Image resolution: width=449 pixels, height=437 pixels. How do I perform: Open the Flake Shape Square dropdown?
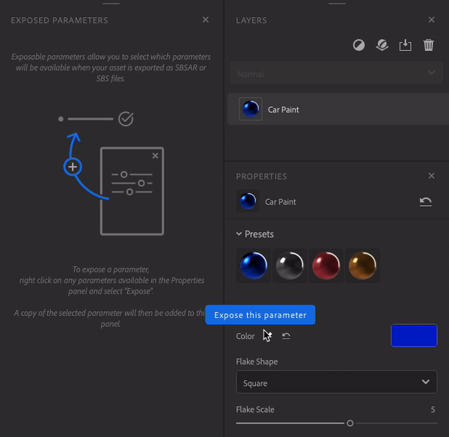tap(337, 382)
